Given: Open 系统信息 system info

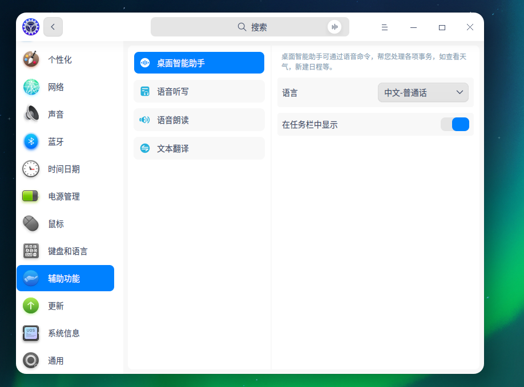Looking at the screenshot, I should tap(65, 333).
